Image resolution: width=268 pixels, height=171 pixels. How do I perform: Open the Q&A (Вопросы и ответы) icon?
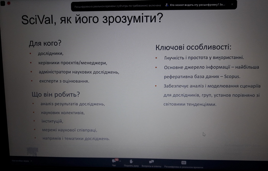(x=151, y=161)
